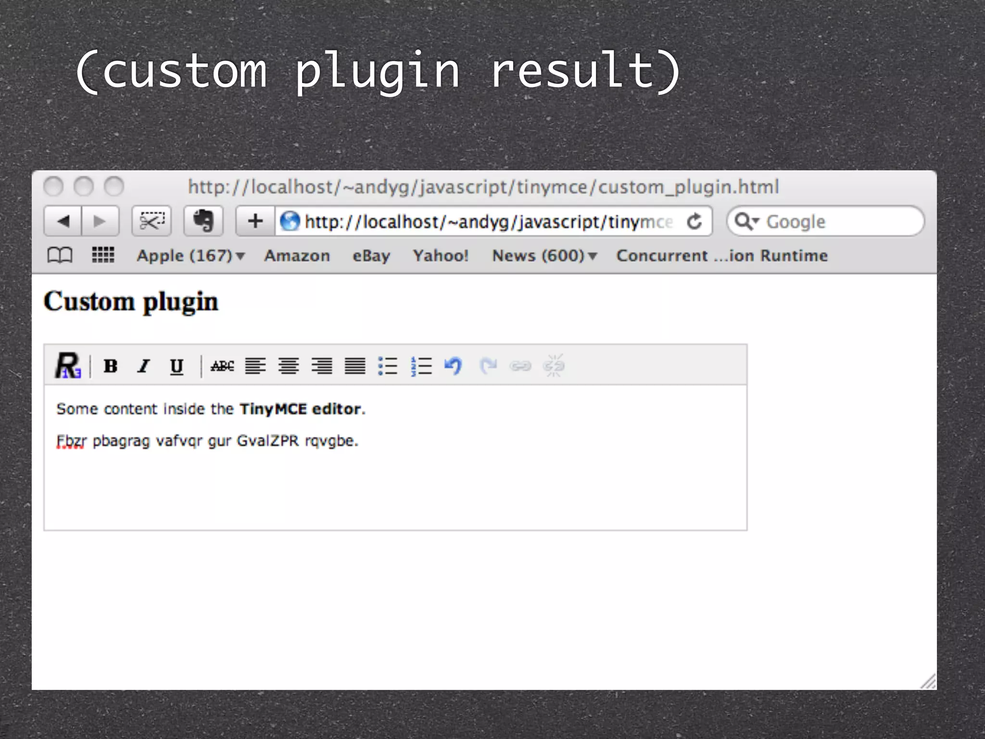985x739 pixels.
Task: Open News (600) bookmarks dropdown
Action: click(x=545, y=255)
